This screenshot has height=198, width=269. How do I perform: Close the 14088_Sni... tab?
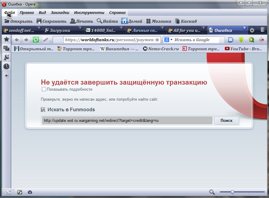[x=121, y=28]
